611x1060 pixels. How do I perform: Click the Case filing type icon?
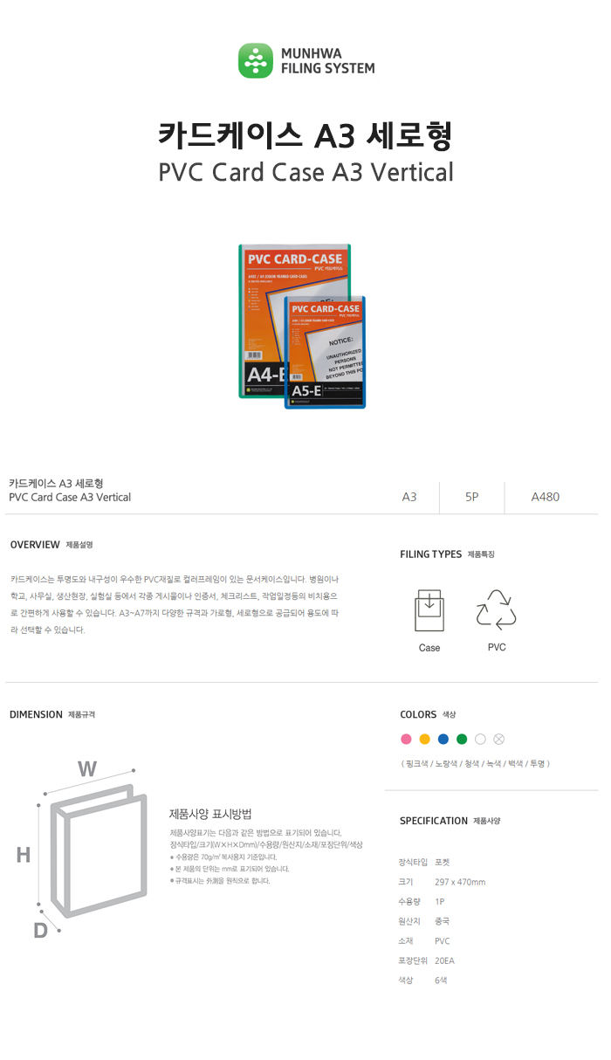(x=429, y=611)
